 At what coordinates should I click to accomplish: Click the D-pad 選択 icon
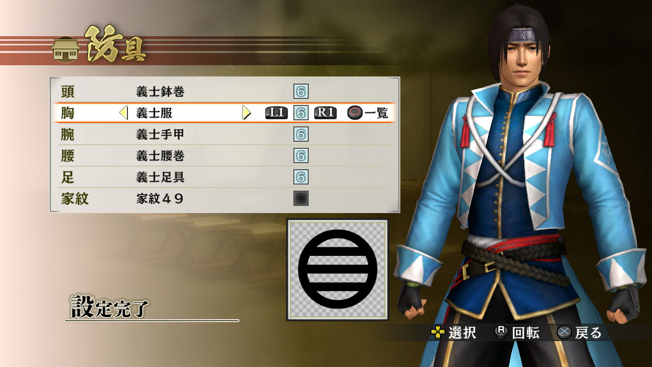438,333
